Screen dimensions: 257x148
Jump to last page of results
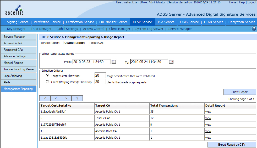point(77,98)
